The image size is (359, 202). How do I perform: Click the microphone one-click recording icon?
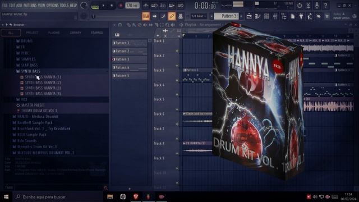point(316,5)
